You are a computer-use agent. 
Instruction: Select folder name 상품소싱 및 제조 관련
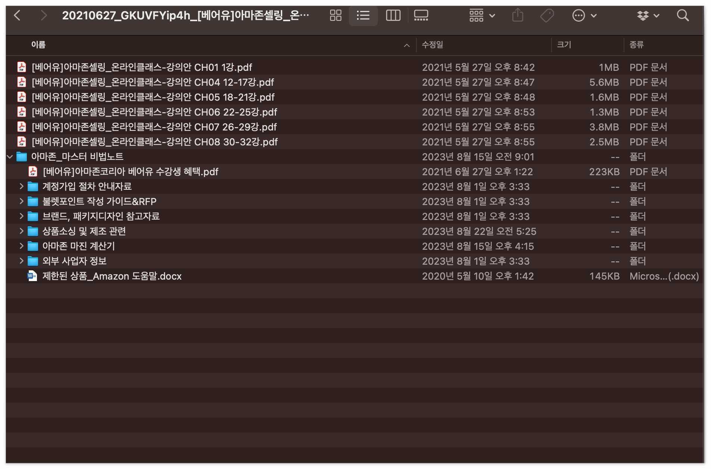pyautogui.click(x=84, y=231)
